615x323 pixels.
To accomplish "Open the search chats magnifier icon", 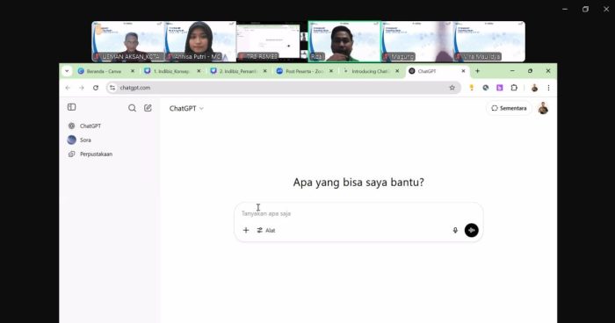I will coord(132,108).
